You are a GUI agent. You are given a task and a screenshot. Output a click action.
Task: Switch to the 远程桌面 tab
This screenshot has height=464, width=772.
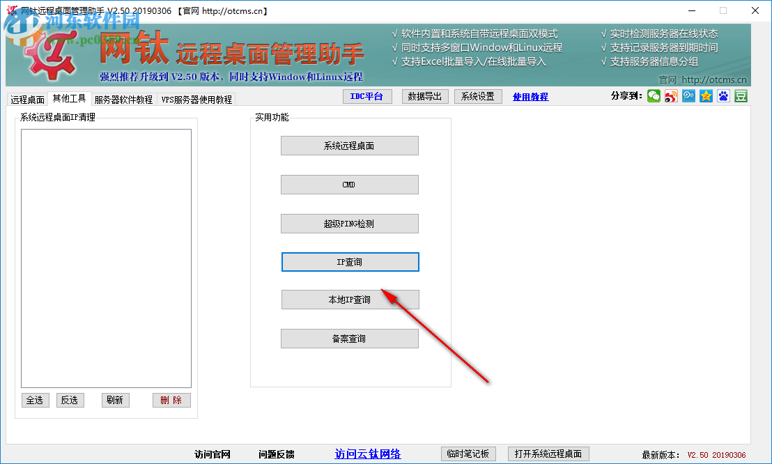click(27, 98)
